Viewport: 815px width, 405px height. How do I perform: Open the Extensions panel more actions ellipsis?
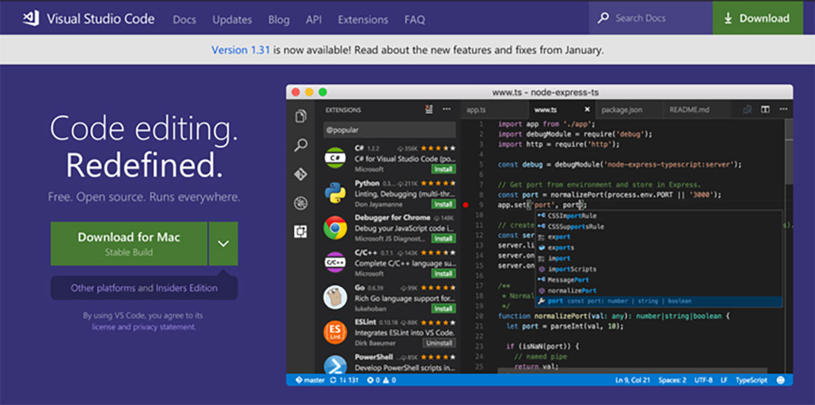click(446, 109)
